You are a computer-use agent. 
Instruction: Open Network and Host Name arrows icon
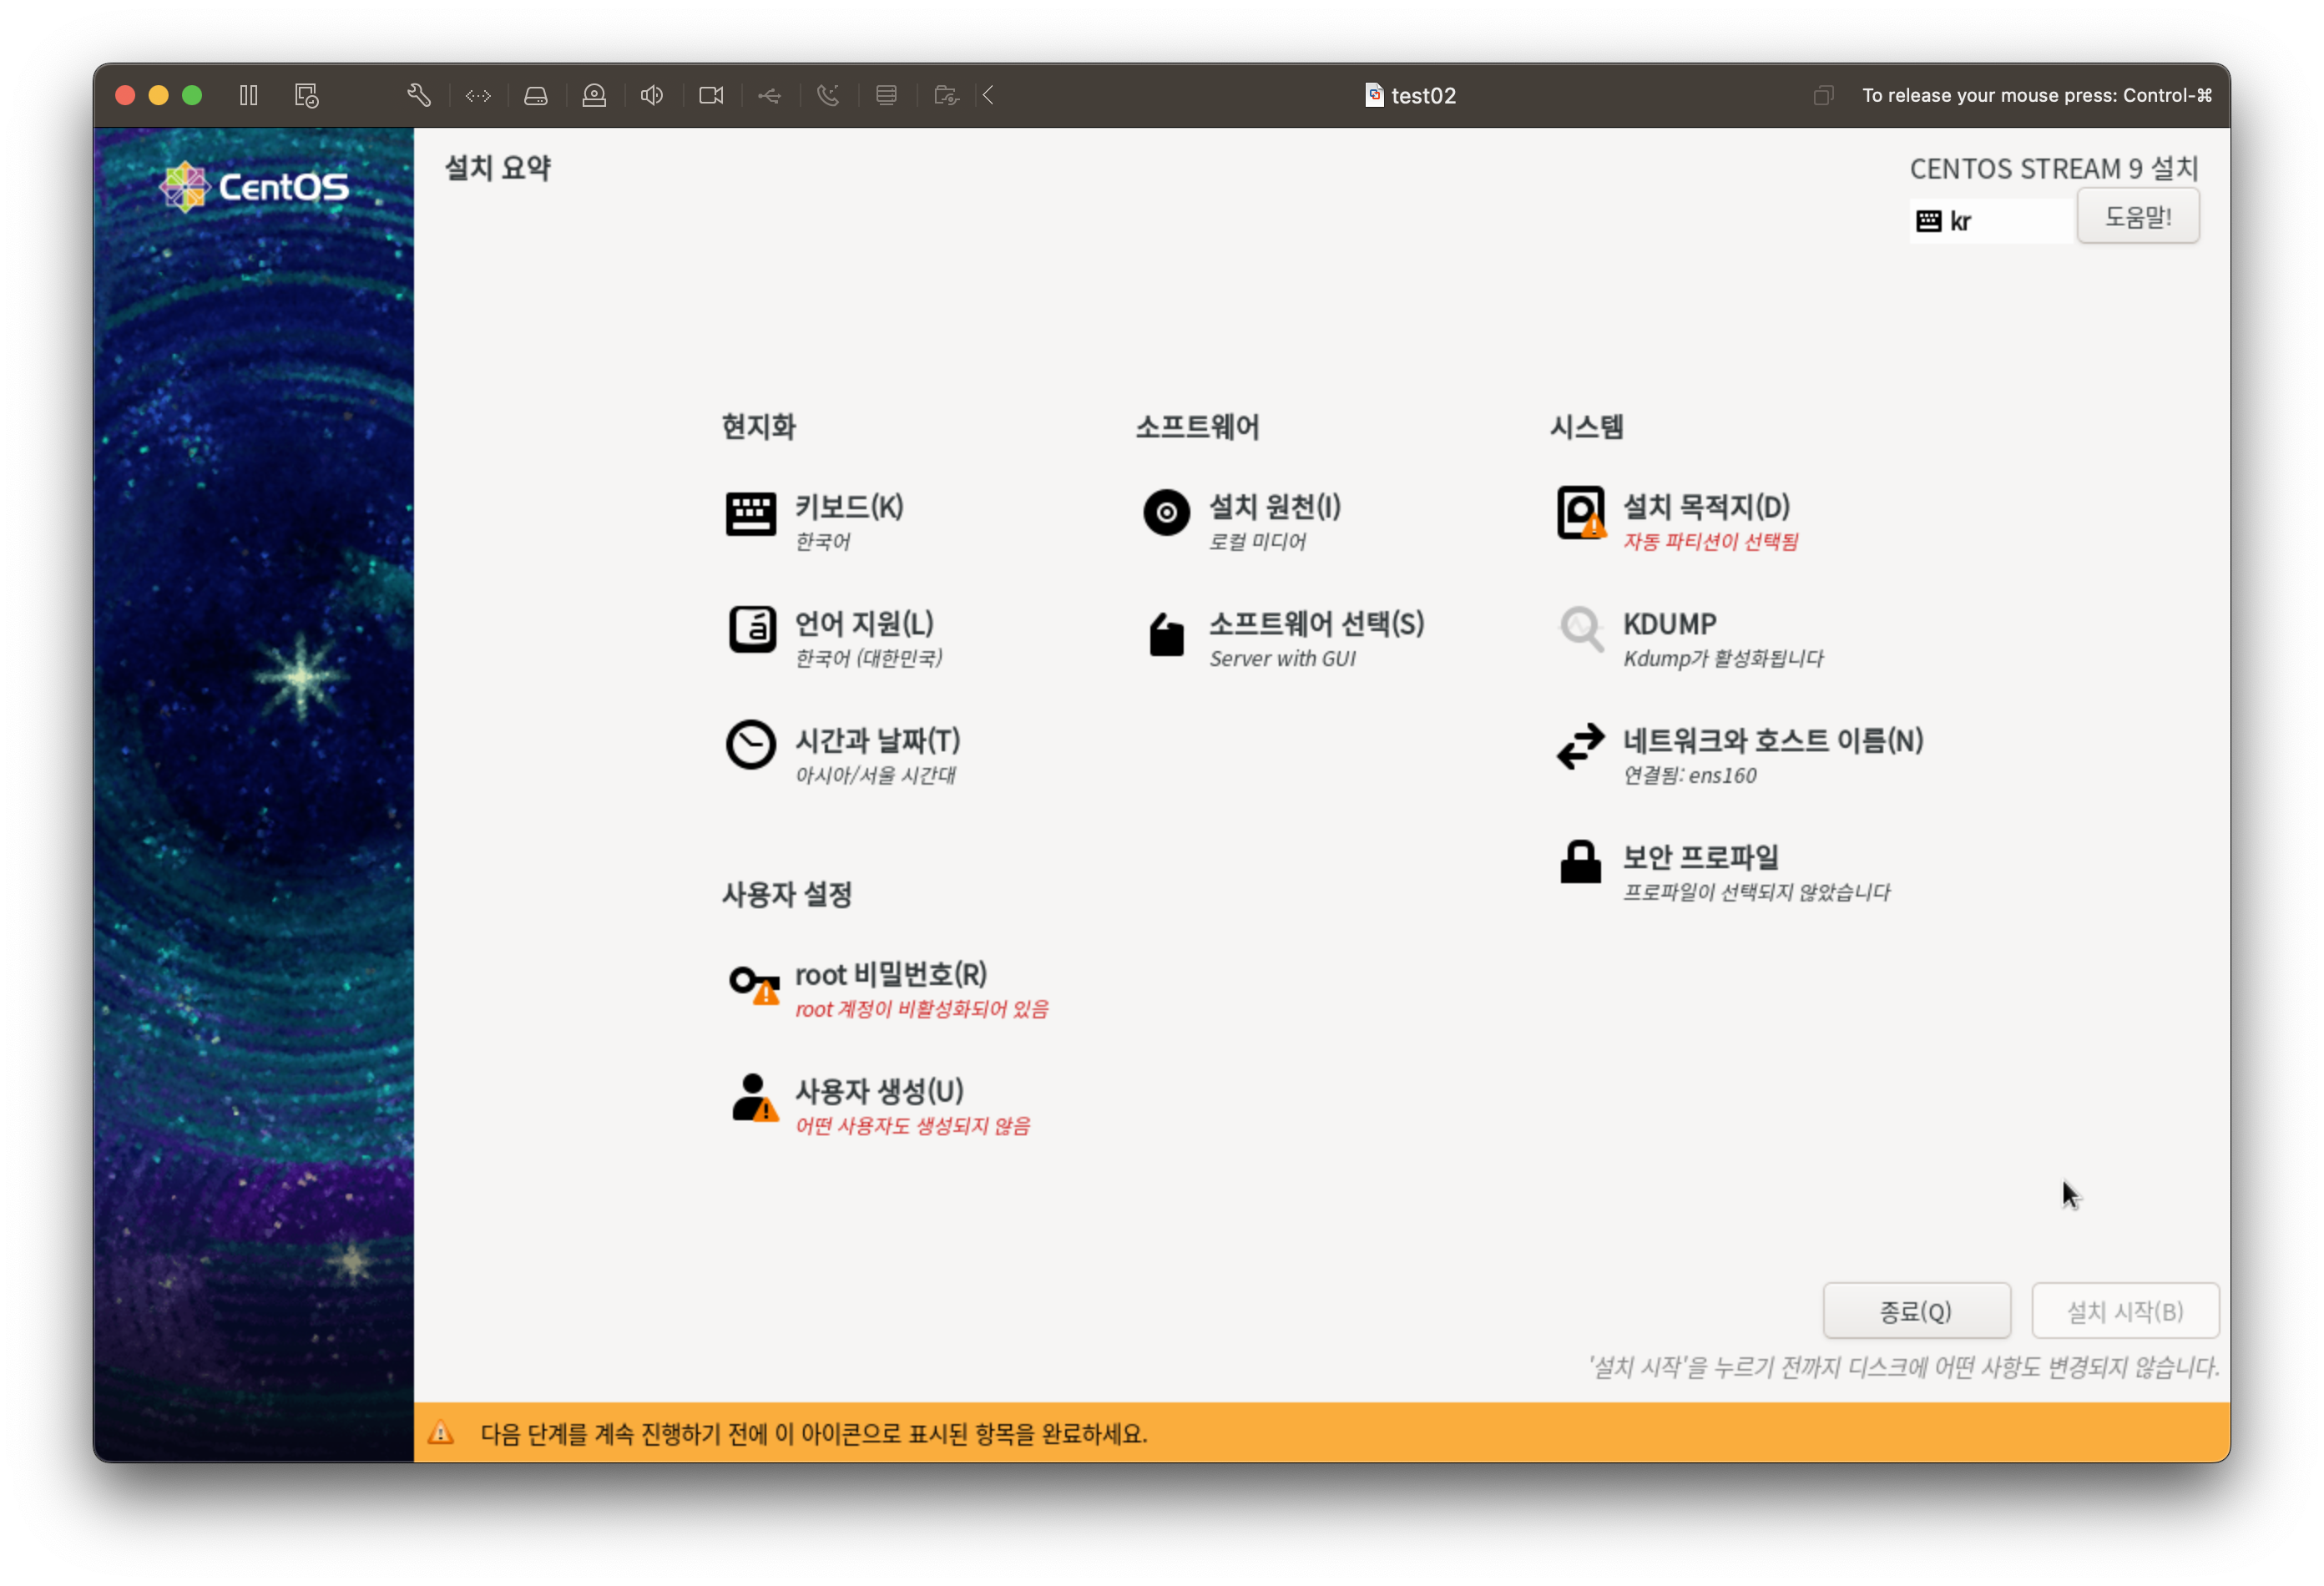[x=1580, y=746]
